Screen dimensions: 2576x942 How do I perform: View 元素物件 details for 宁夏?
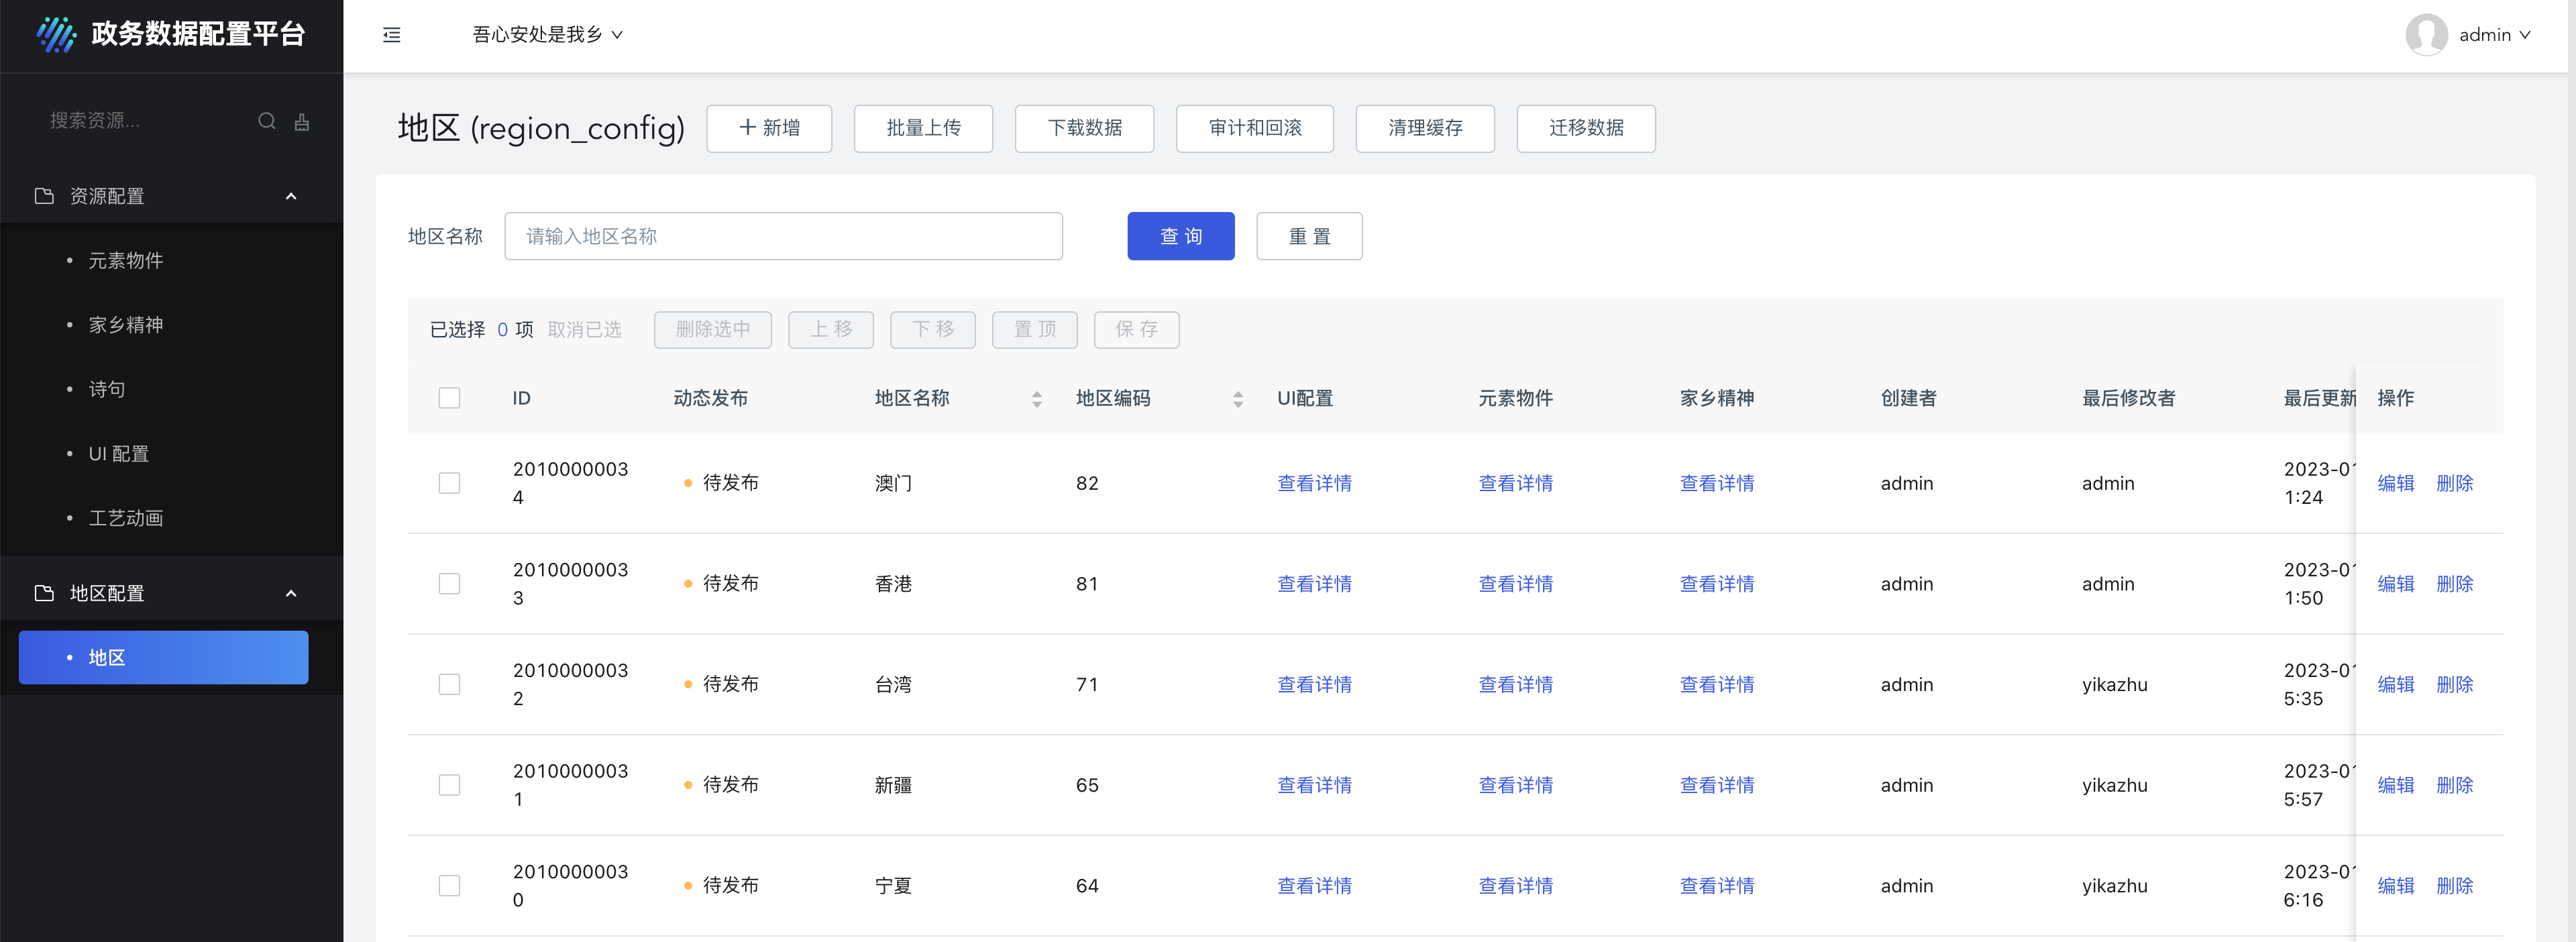(1516, 886)
